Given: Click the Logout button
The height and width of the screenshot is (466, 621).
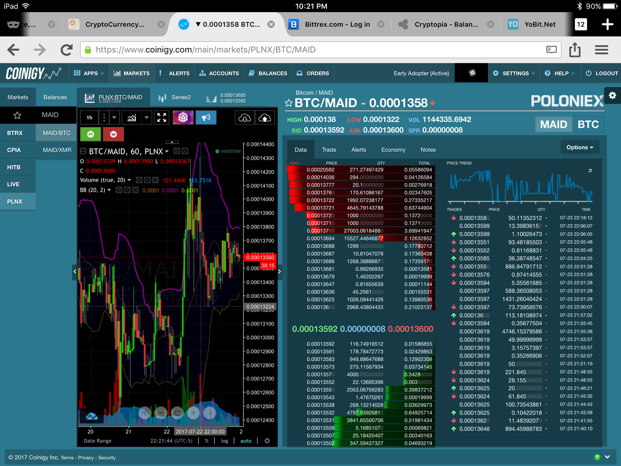Looking at the screenshot, I should [602, 73].
